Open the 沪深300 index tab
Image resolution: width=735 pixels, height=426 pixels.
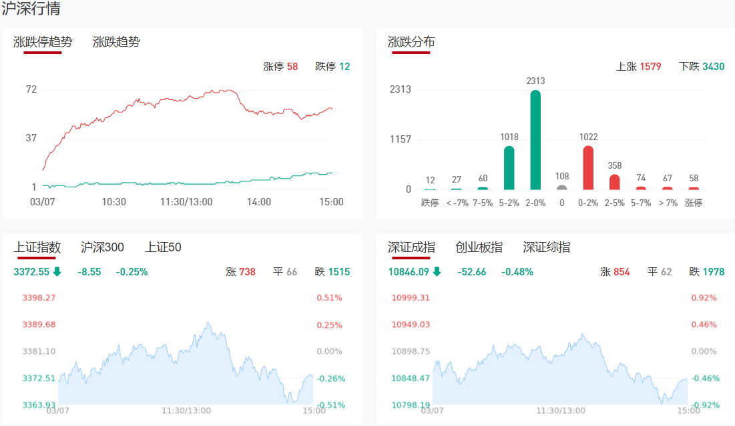(x=102, y=247)
